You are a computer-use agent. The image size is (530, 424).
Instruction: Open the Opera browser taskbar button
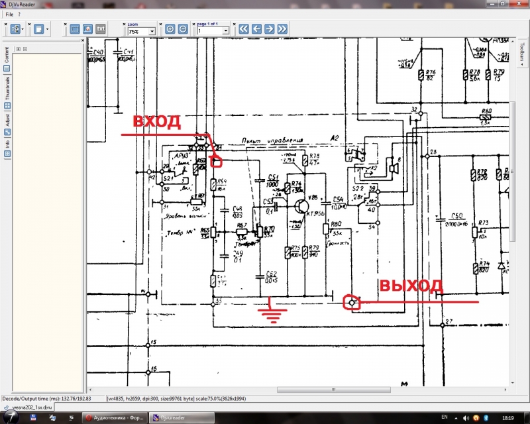point(111,417)
